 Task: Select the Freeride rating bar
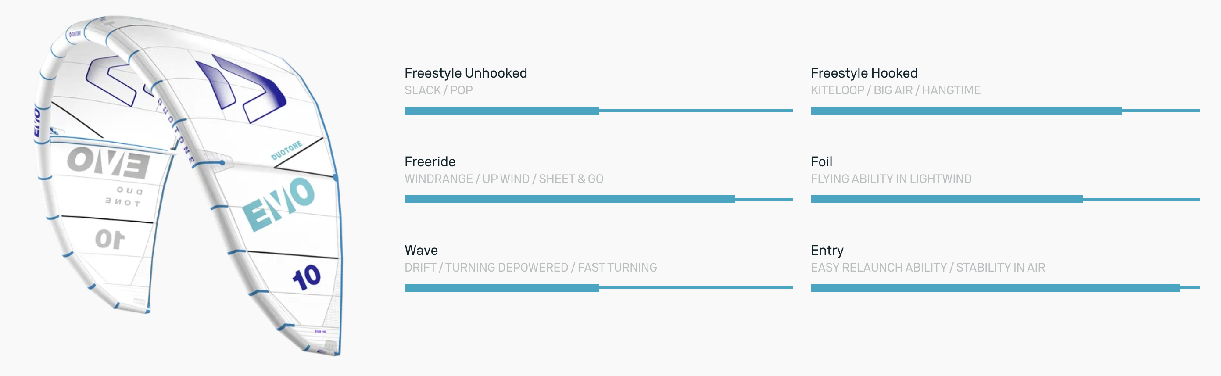click(x=598, y=199)
